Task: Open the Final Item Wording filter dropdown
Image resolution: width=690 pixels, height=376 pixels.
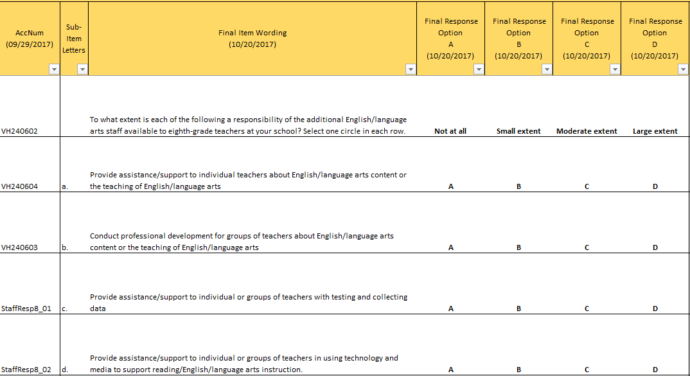Action: pyautogui.click(x=411, y=69)
